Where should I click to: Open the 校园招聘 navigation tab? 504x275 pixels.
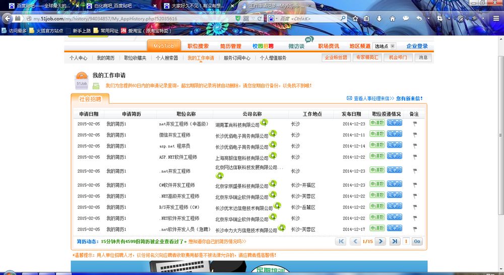[263, 46]
